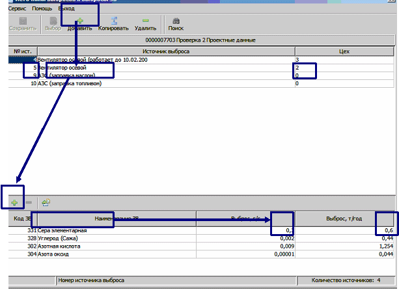
Task: Open the Помощь menu
Action: [42, 8]
